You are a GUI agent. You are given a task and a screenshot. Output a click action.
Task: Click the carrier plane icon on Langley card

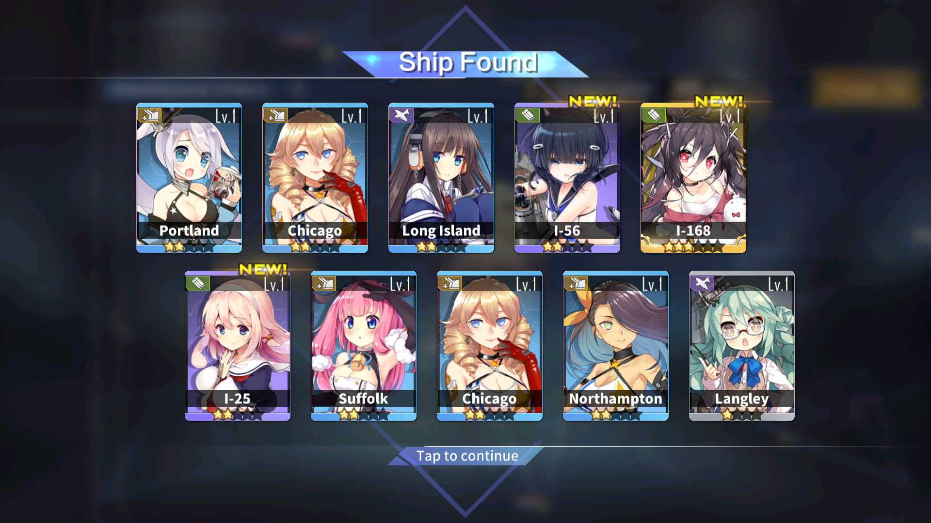[702, 283]
